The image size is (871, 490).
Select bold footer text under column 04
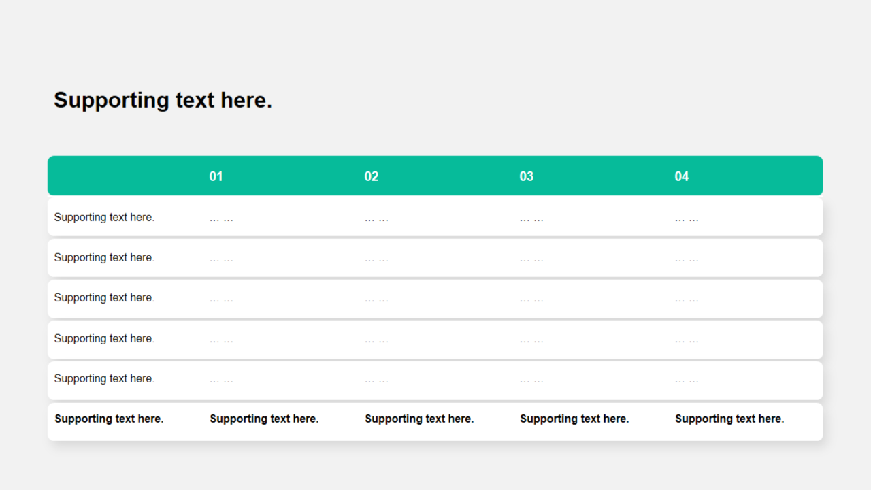(x=729, y=419)
